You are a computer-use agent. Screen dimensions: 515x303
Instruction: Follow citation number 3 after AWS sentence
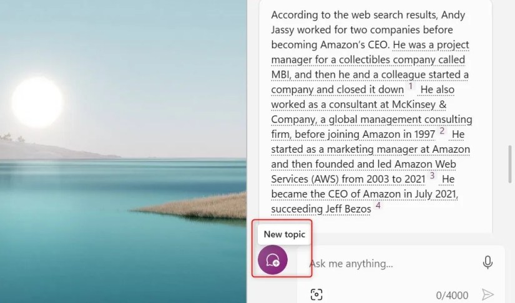pyautogui.click(x=432, y=176)
